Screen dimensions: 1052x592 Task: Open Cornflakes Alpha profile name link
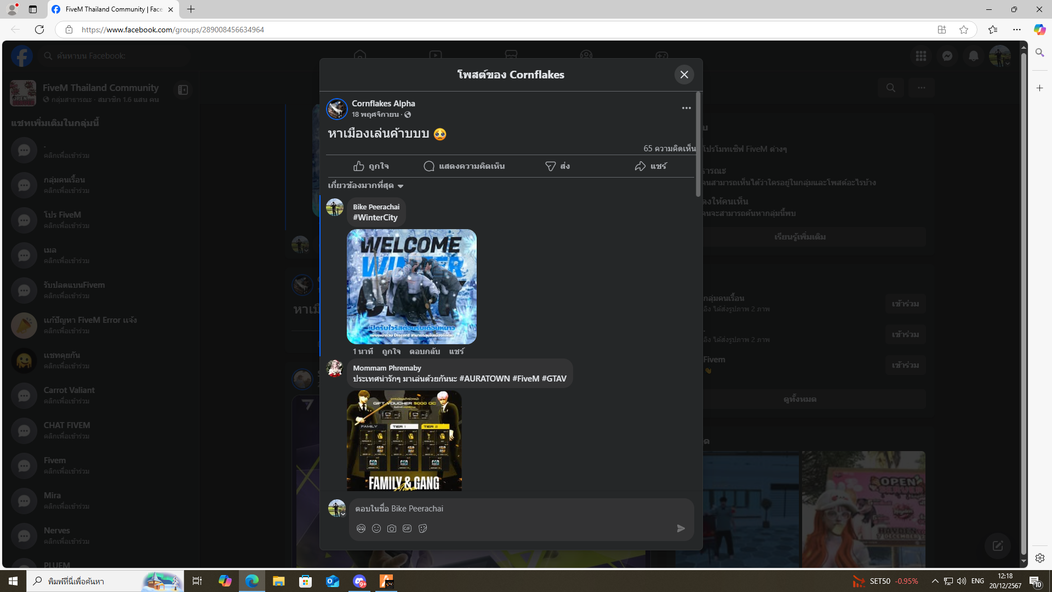(383, 103)
